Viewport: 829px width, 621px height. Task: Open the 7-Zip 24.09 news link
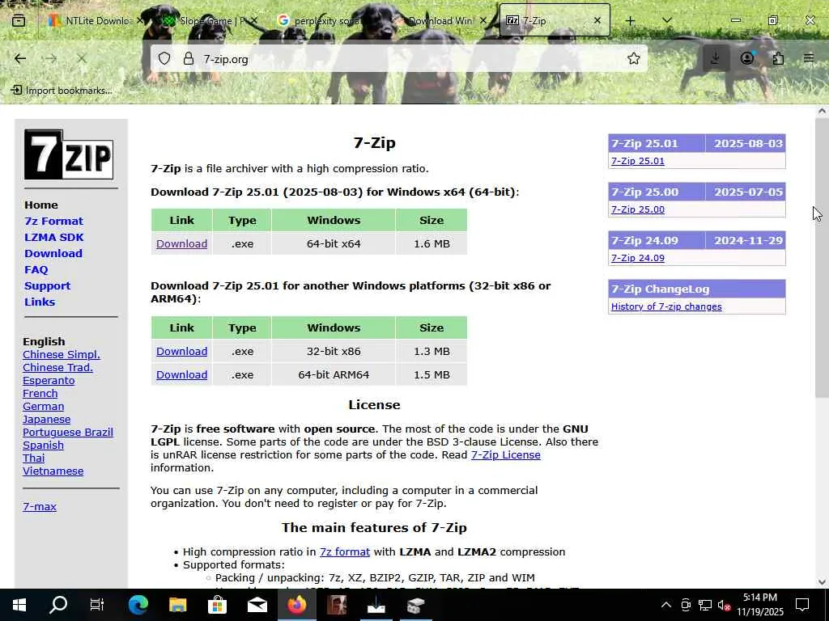click(x=638, y=258)
